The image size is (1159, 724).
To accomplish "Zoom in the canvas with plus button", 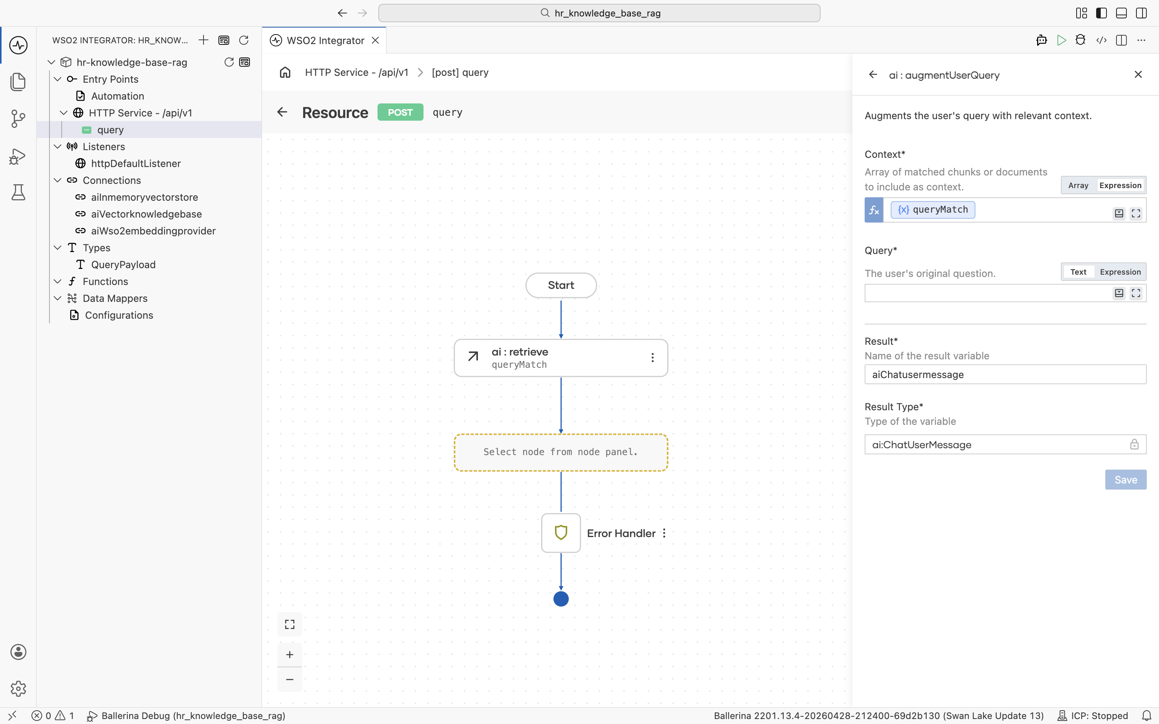I will pos(290,655).
